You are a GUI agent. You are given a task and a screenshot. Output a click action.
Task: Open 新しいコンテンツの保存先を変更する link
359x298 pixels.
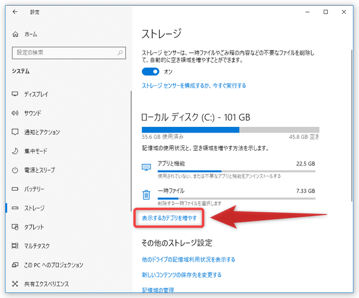(182, 275)
